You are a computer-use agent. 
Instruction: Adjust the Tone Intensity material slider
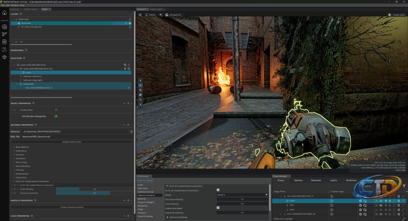(94, 189)
